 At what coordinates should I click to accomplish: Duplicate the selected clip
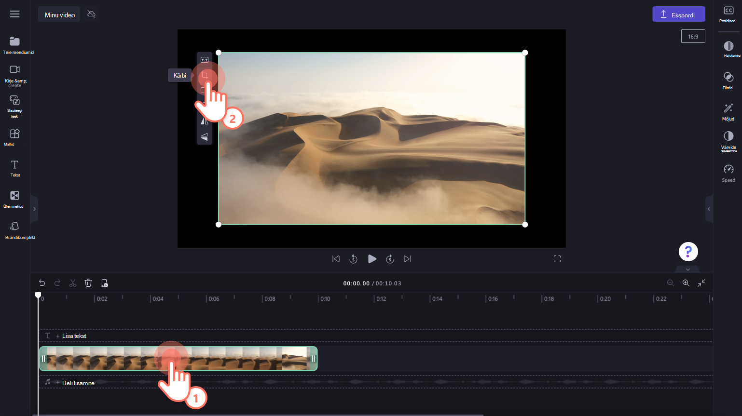(x=104, y=283)
